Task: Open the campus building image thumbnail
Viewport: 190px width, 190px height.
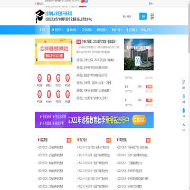Action: tap(139, 54)
